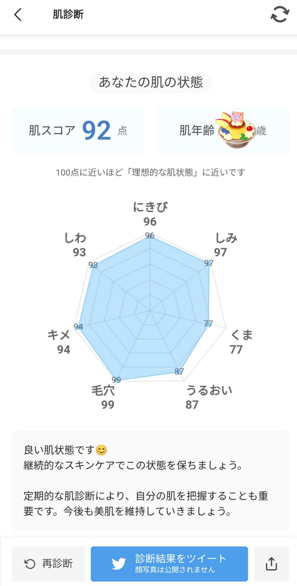Select the 毛穴 99 radar label
The height and width of the screenshot is (586, 297).
pos(103,397)
